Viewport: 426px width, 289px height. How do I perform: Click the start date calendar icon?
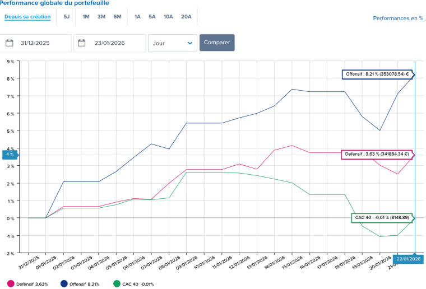click(10, 43)
